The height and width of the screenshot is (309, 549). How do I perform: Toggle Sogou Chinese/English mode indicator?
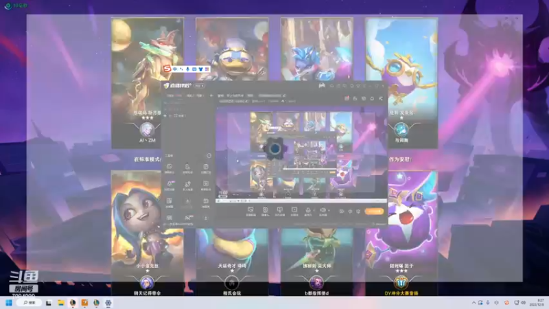click(x=175, y=69)
